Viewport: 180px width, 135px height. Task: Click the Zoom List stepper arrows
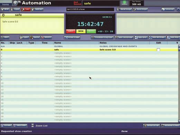(32, 126)
